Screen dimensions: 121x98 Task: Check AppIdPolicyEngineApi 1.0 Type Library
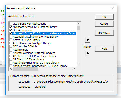[x=11, y=63]
